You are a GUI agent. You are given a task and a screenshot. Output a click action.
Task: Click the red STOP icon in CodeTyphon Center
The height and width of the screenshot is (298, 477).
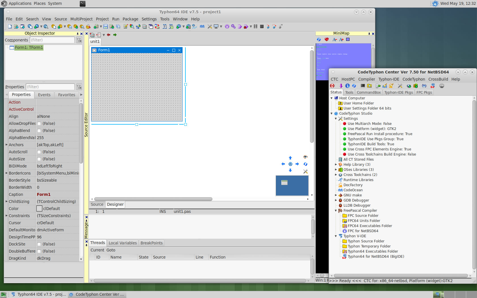(x=332, y=86)
